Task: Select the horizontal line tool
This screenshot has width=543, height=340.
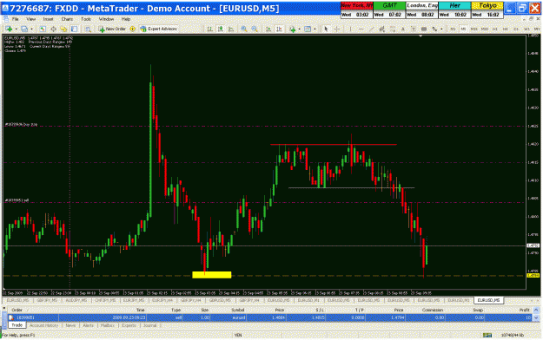Action: (361, 29)
